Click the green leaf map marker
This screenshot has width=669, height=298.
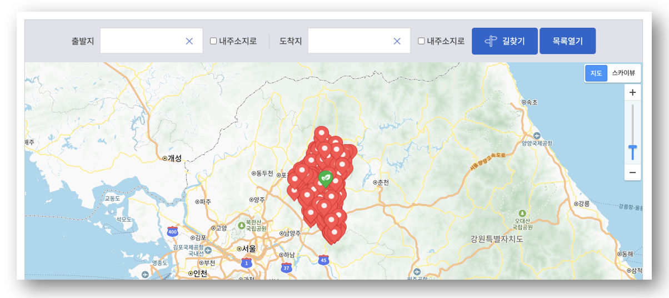click(326, 179)
